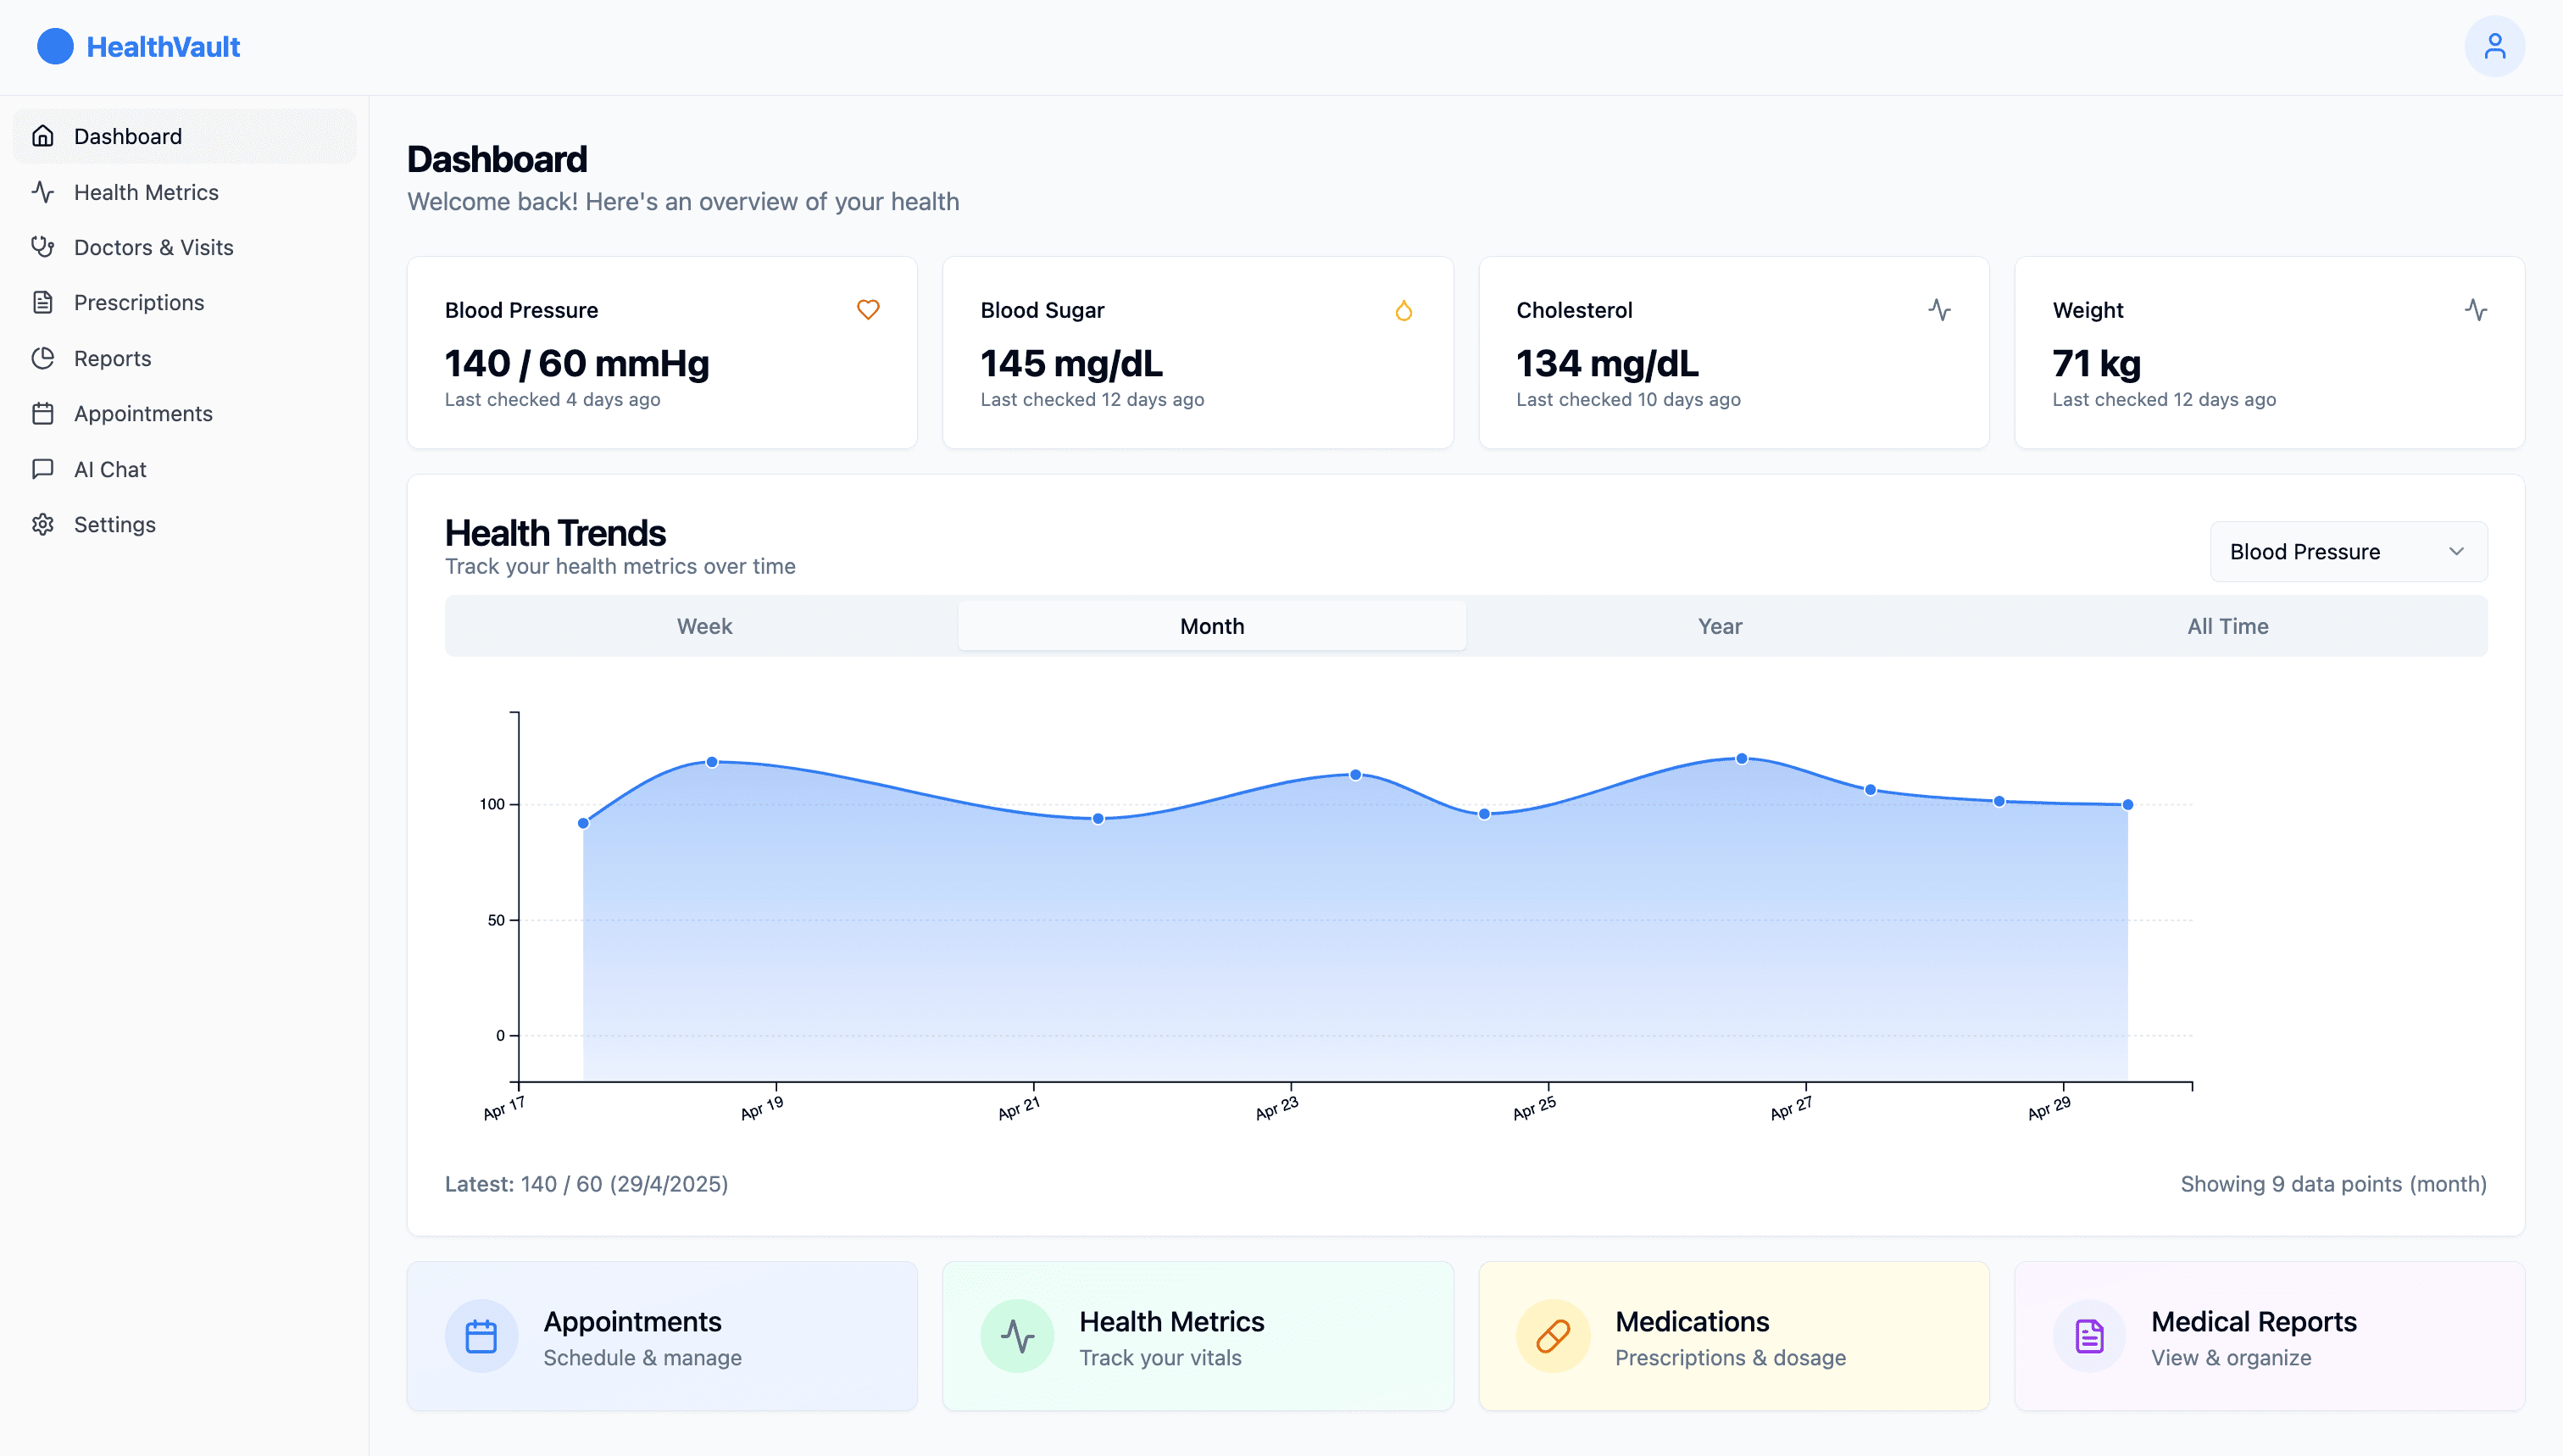The width and height of the screenshot is (2563, 1456).
Task: Click the stethoscope icon for Doctors & Visits
Action: (43, 247)
